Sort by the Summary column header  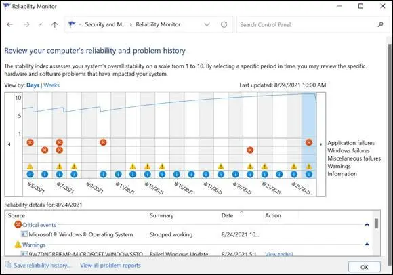162,215
